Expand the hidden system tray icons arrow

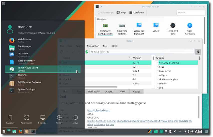pos(179,131)
